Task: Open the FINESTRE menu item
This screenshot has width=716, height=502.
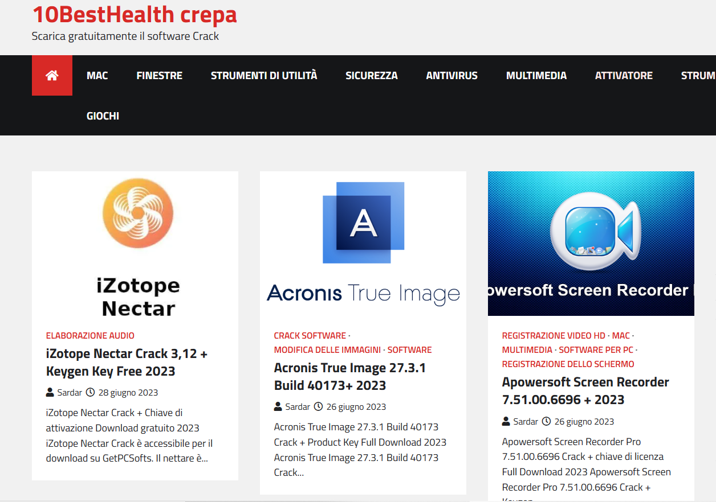Action: point(160,76)
